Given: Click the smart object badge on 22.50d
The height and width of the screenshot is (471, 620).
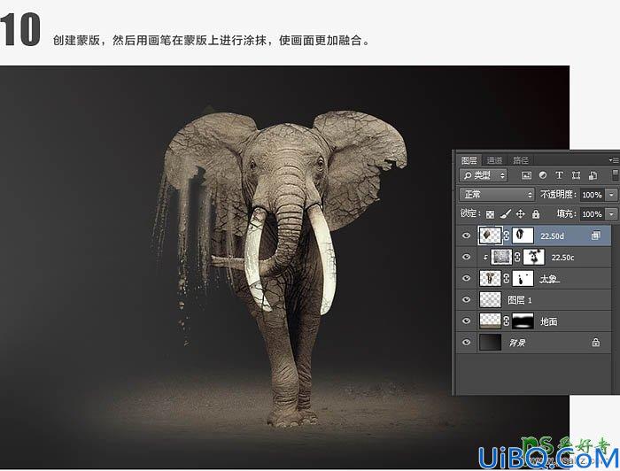Looking at the screenshot, I should (x=595, y=235).
